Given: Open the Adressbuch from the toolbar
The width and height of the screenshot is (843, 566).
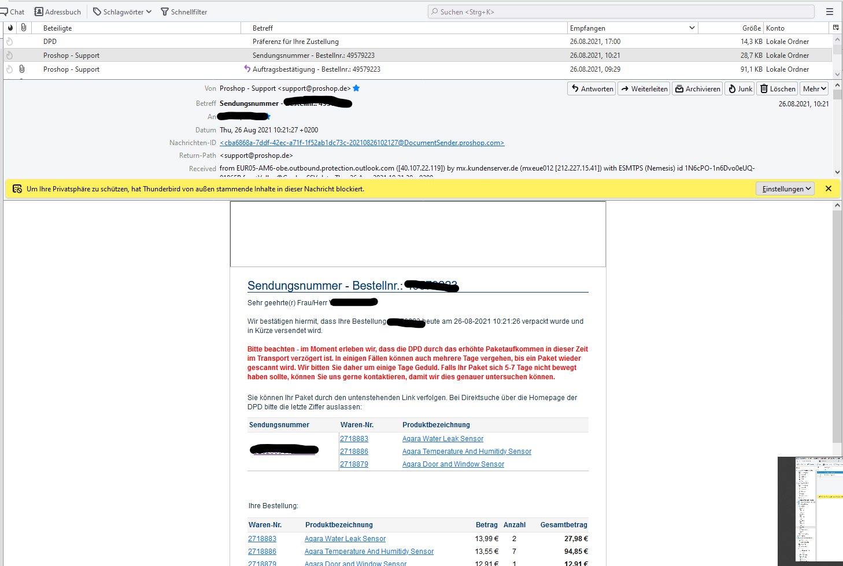Looking at the screenshot, I should [58, 12].
